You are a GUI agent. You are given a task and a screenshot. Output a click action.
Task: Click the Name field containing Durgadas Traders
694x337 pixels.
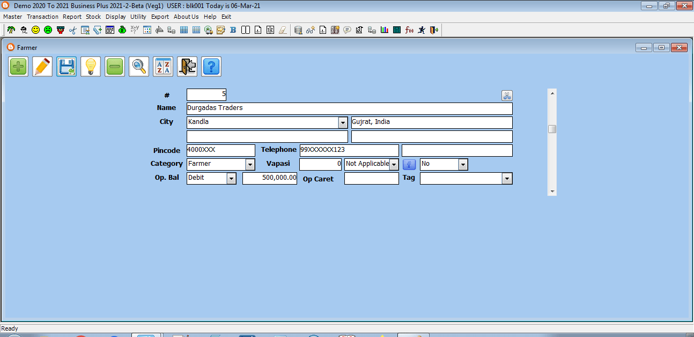point(349,108)
